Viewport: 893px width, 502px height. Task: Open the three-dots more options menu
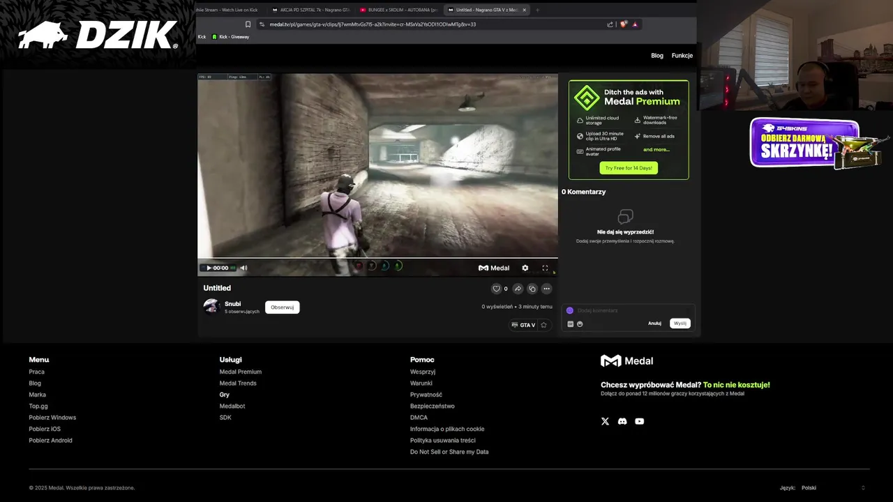click(x=547, y=289)
